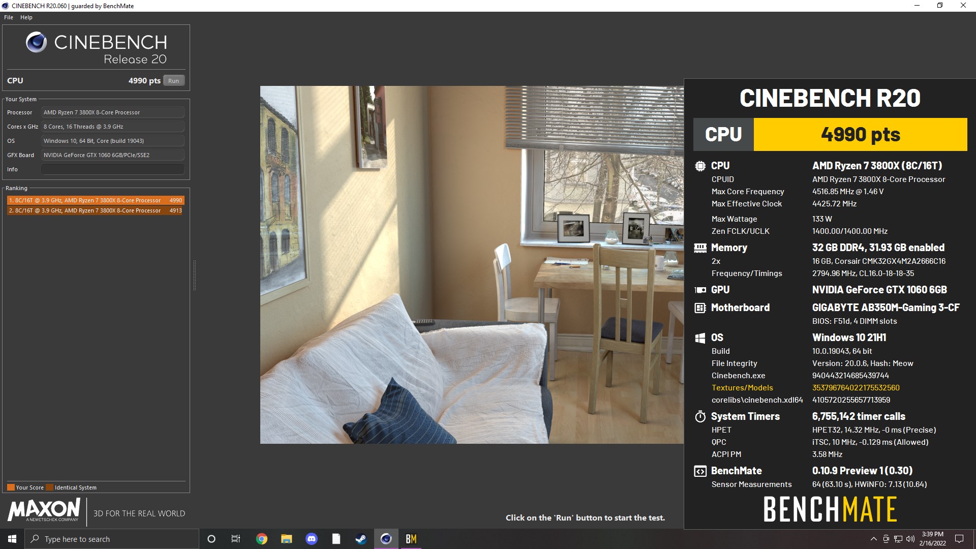Open BenchMate BM taskbar icon
This screenshot has width=976, height=549.
point(411,539)
